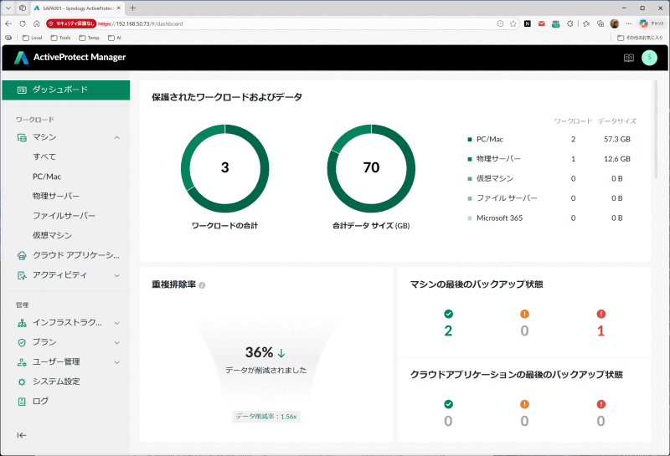Image resolution: width=670 pixels, height=456 pixels.
Task: Click the green success machine backup icon
Action: click(x=448, y=314)
